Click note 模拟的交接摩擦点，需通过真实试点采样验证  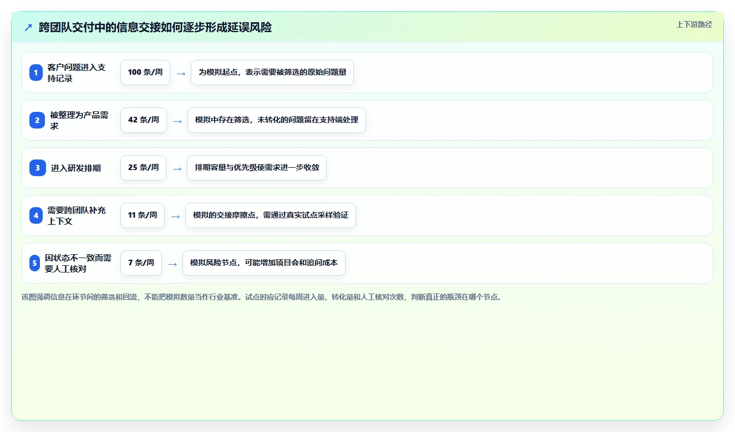pos(271,215)
